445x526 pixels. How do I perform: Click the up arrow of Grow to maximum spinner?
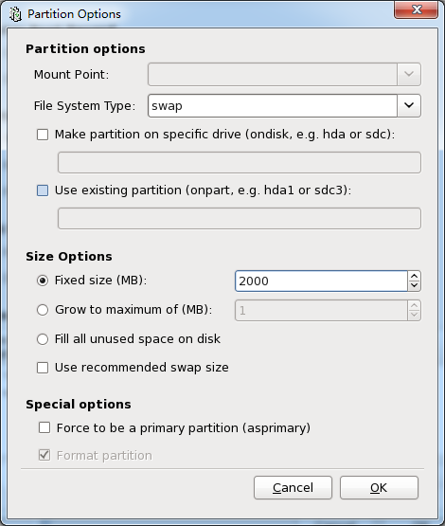coord(414,305)
